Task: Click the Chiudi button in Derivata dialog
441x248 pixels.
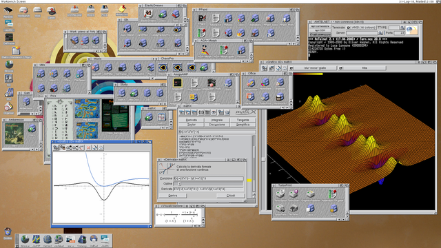Action: pos(231,196)
